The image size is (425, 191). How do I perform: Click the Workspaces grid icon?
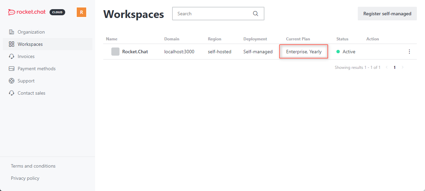tap(12, 44)
